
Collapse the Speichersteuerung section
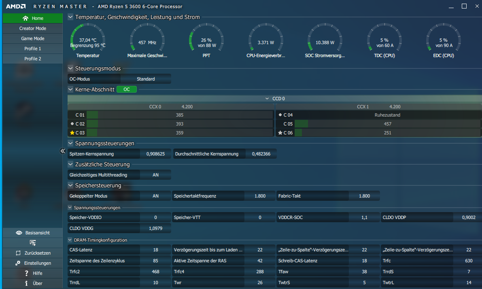tap(70, 185)
